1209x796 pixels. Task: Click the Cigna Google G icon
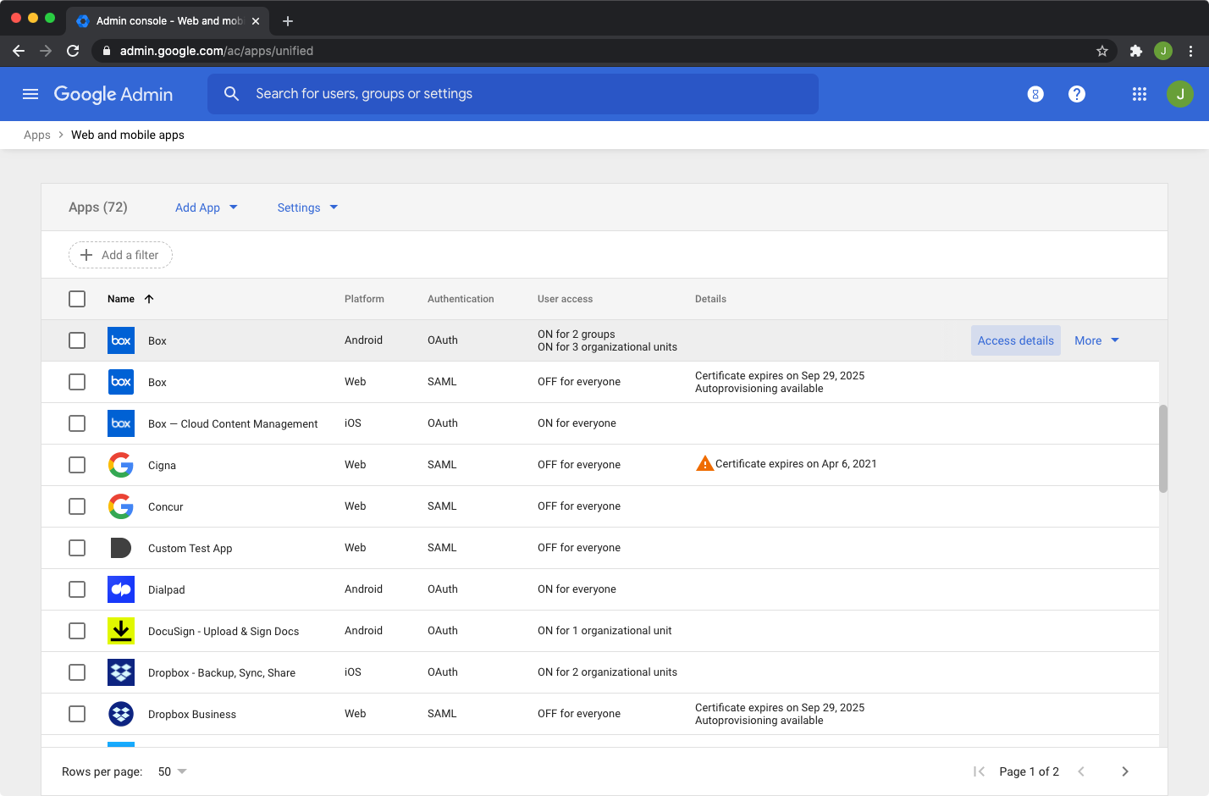(121, 465)
